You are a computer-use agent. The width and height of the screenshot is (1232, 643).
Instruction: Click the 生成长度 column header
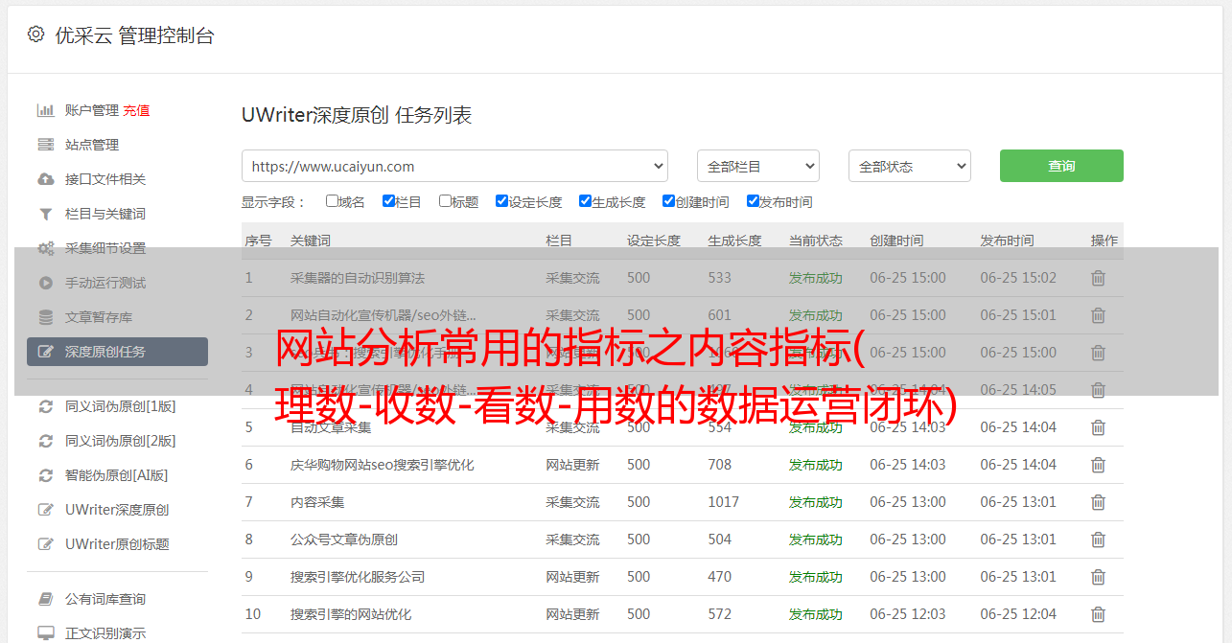[734, 241]
